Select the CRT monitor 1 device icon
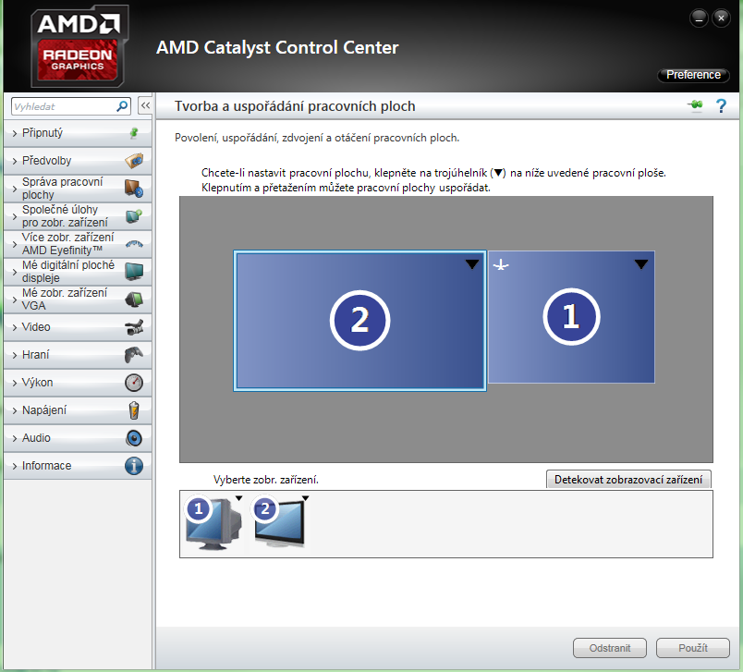 pyautogui.click(x=213, y=523)
